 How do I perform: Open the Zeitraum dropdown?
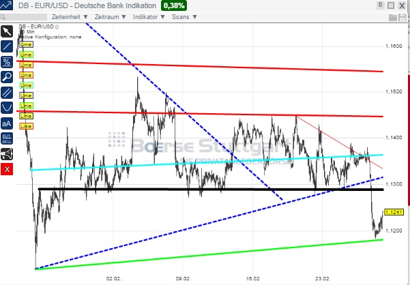click(110, 17)
